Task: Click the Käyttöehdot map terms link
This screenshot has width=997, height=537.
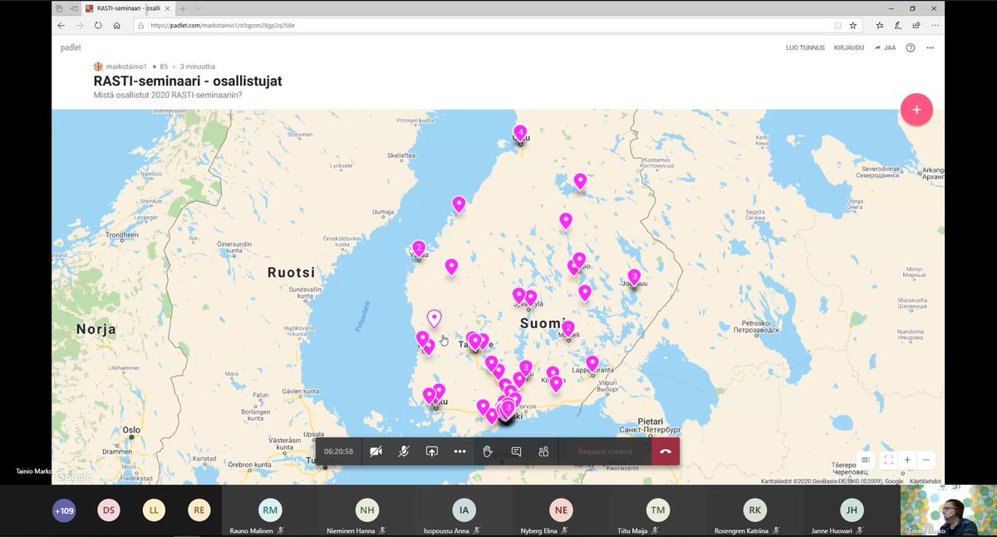Action: coord(925,481)
